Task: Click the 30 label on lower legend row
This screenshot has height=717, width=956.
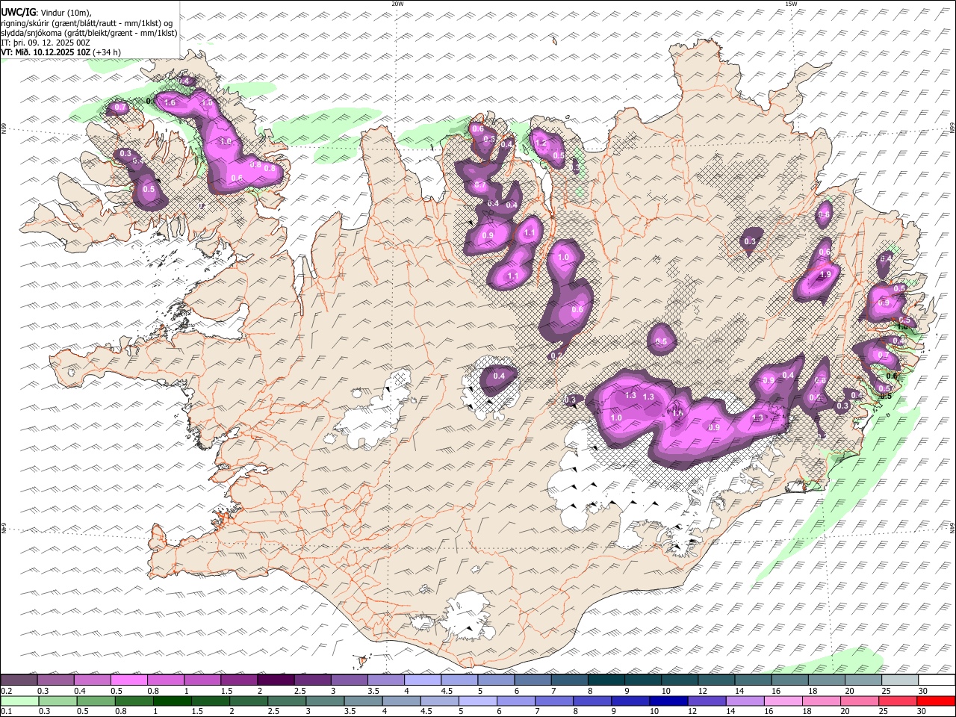Action: click(922, 712)
